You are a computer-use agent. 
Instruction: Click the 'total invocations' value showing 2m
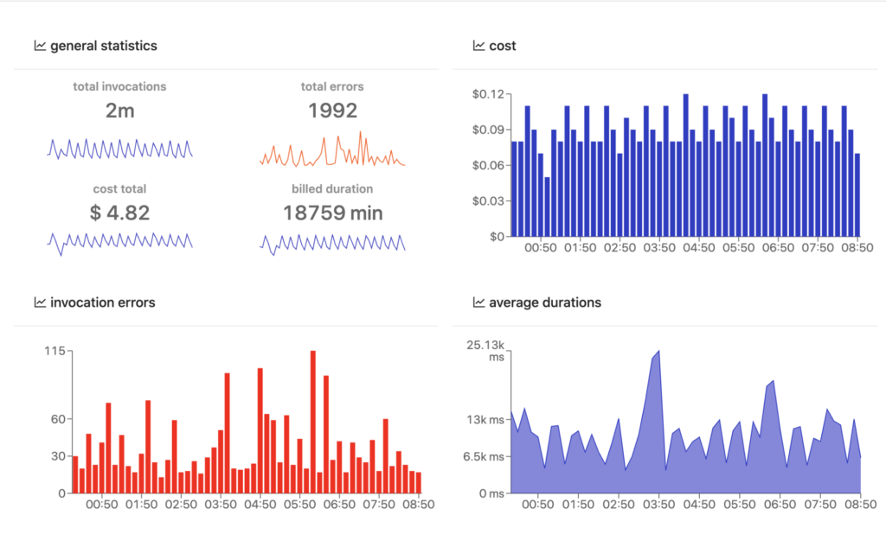(x=119, y=111)
